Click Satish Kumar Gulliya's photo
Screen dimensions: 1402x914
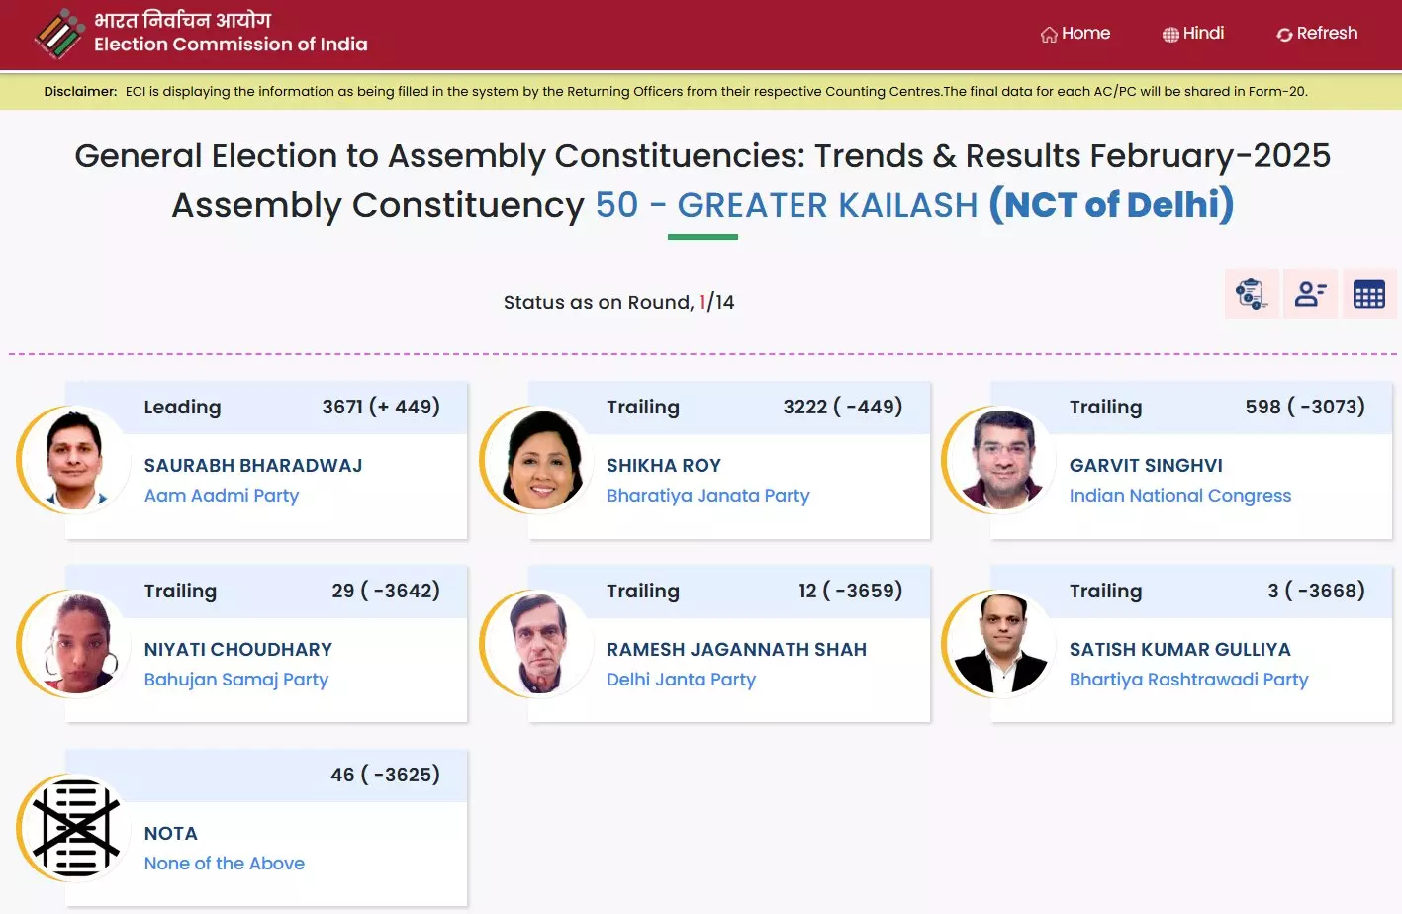[x=1001, y=644]
